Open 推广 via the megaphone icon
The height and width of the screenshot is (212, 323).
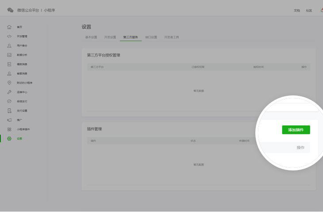pyautogui.click(x=9, y=120)
